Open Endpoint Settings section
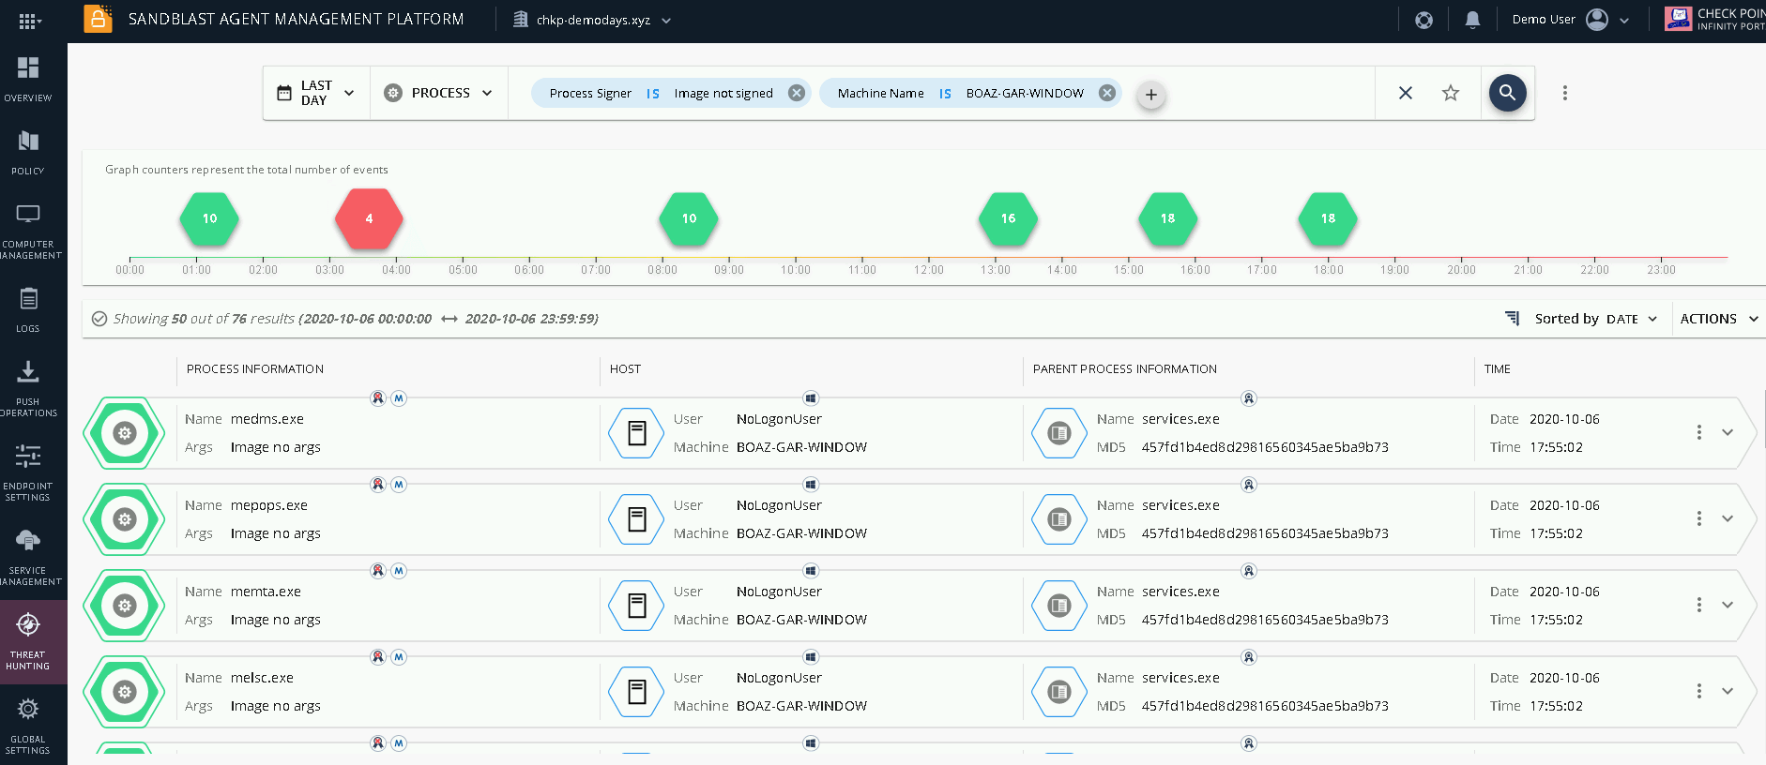Image resolution: width=1766 pixels, height=765 pixels. [28, 472]
